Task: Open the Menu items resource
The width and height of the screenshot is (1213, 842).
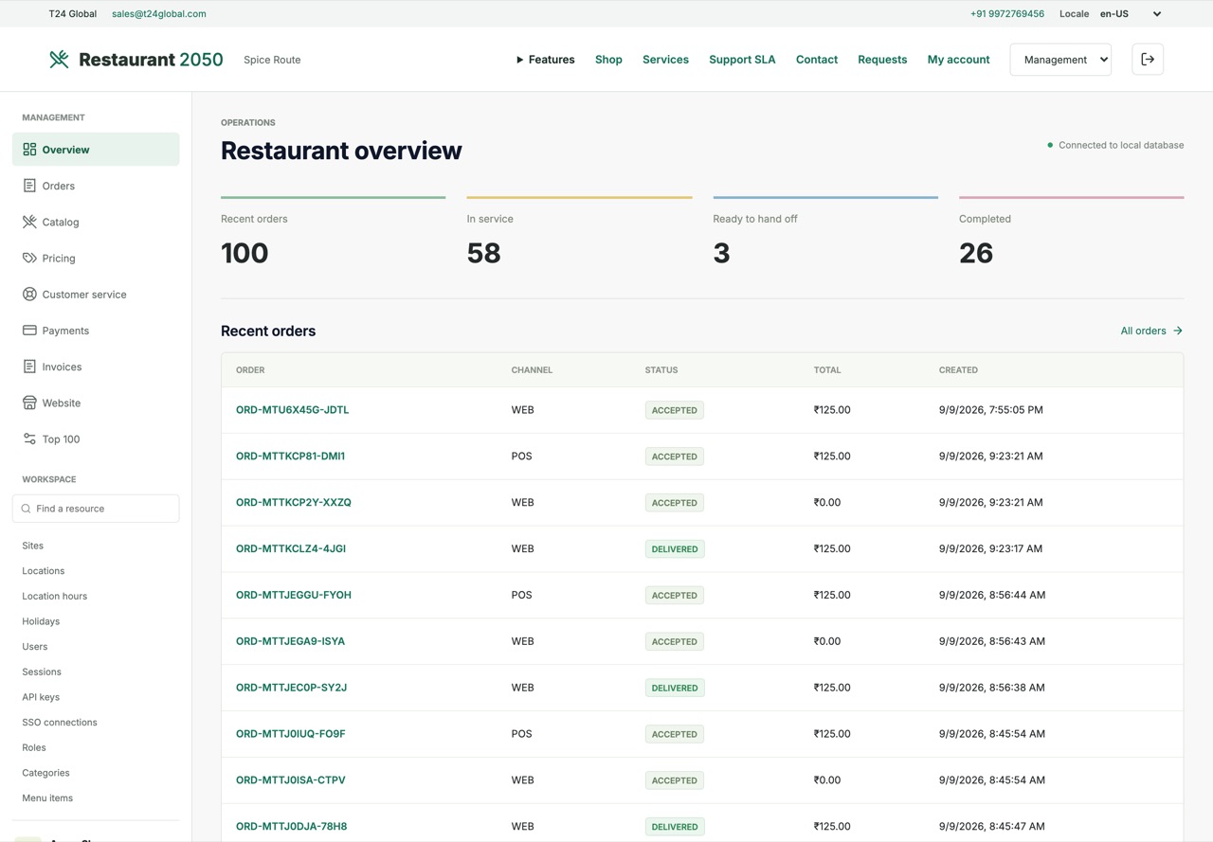Action: point(47,797)
